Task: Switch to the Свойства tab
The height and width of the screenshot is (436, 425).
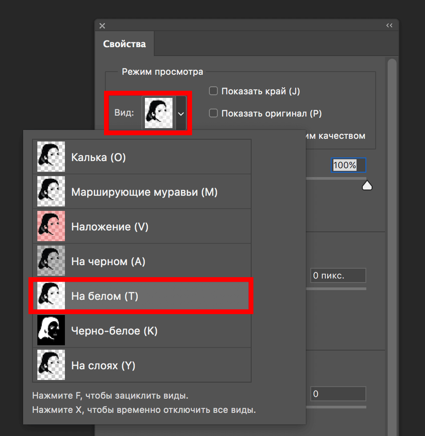Action: click(x=124, y=44)
